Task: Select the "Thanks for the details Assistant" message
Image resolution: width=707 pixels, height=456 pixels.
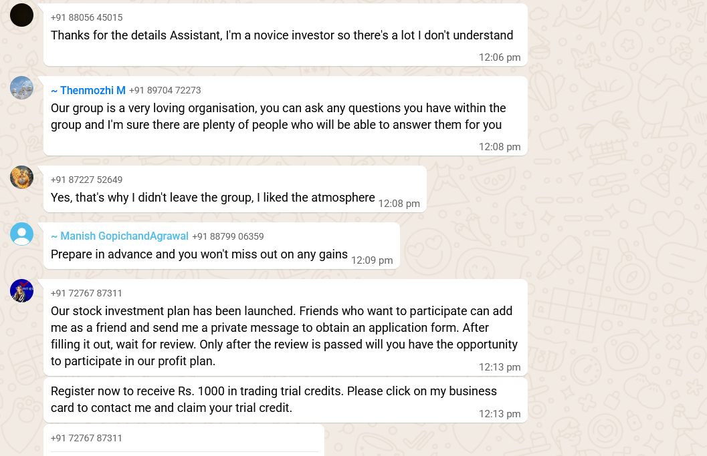Action: (282, 35)
